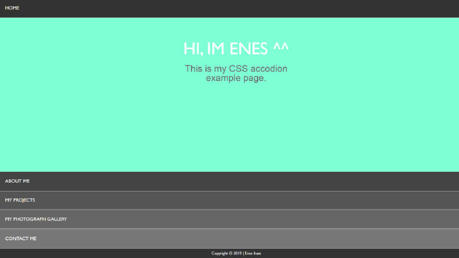
Task: Expand the MY PROJECTS accordion section
Action: [x=229, y=200]
